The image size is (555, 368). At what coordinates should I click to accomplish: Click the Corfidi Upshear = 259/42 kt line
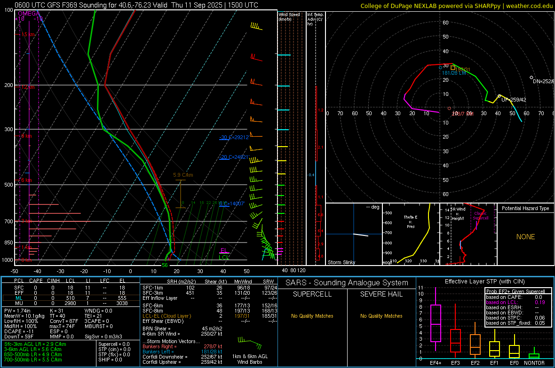(x=182, y=362)
